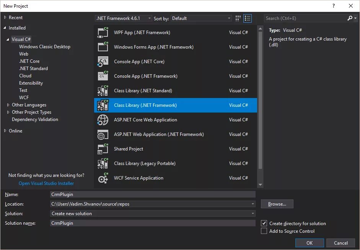Select Class Library (.NET Standard) template name
Viewport: 360px width, 250px height.
coord(143,91)
